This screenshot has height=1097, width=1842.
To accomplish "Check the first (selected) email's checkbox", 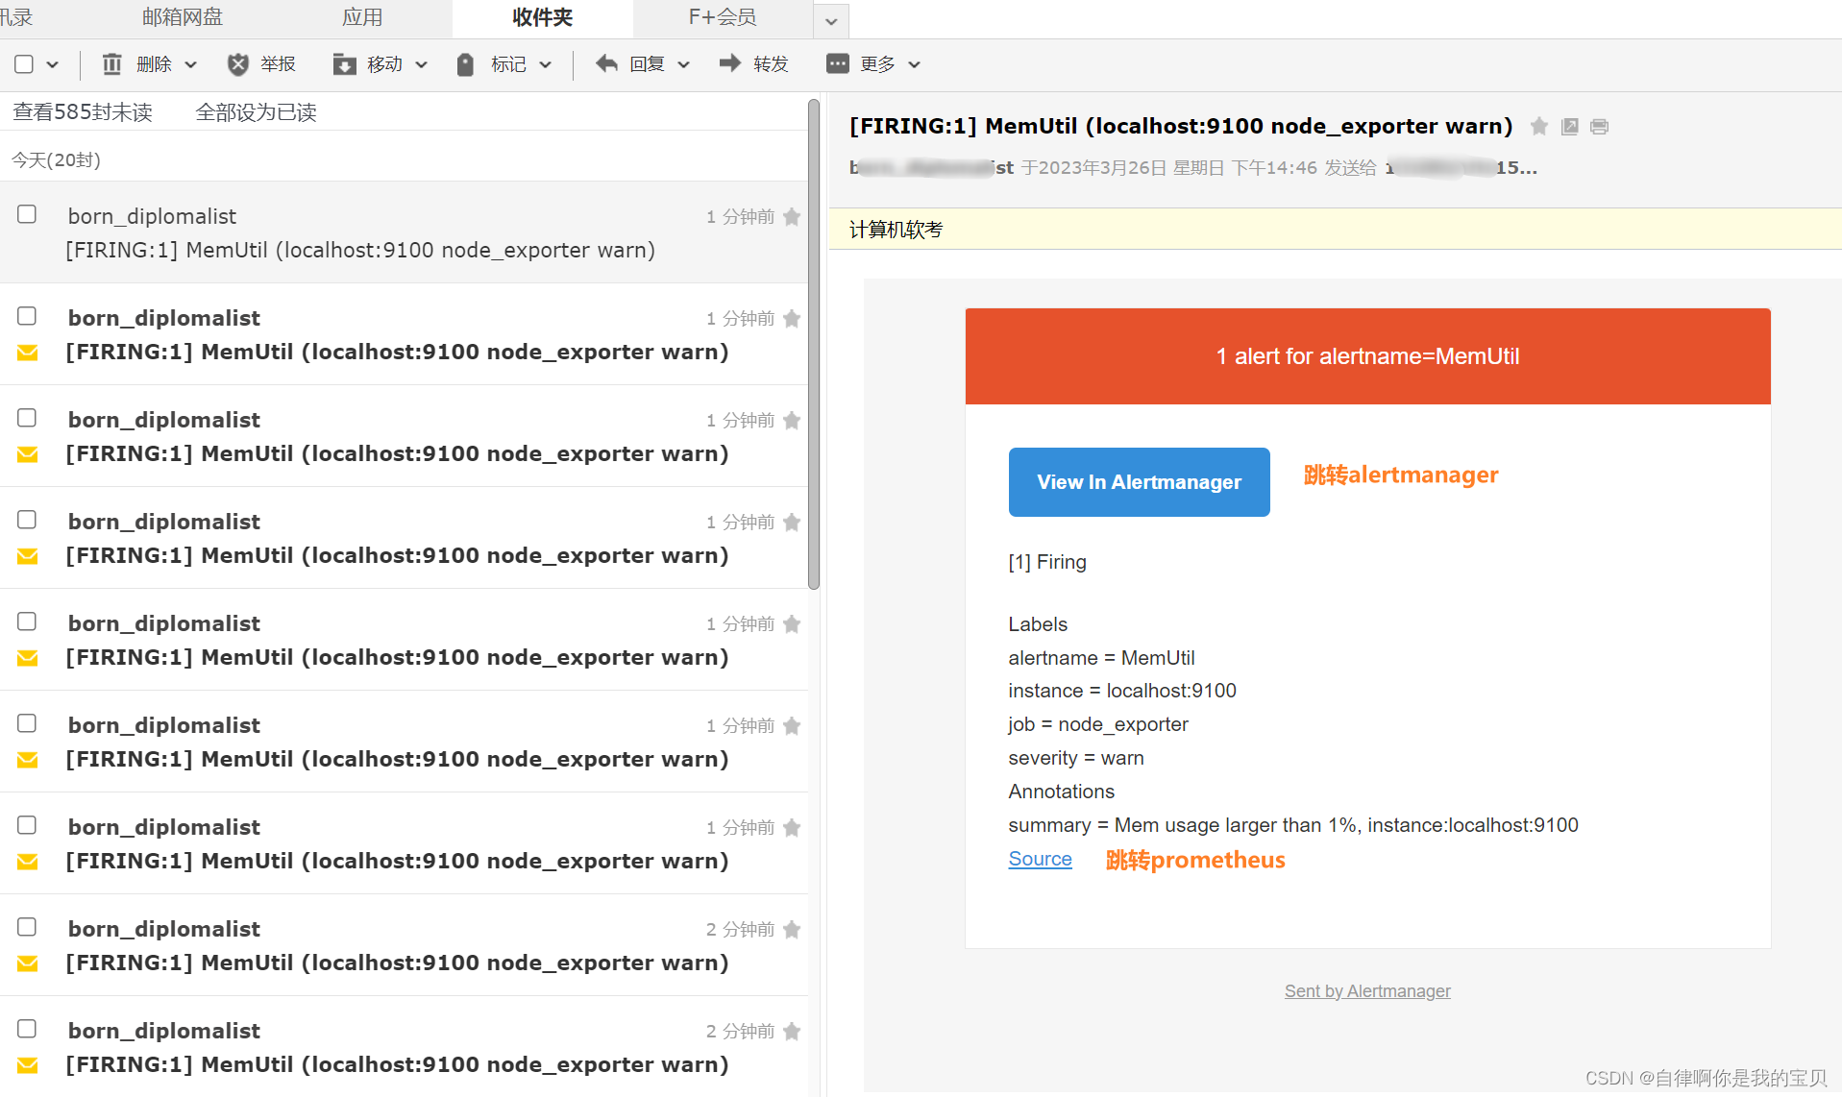I will [27, 214].
